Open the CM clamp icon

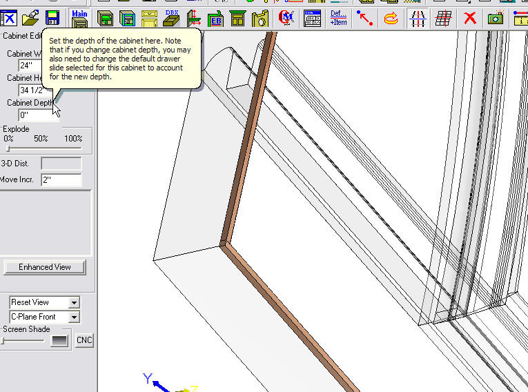coord(286,18)
